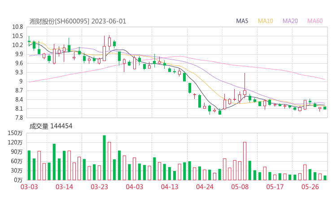Viewport: 332px width, 197px height.
Task: Click the 03-14 date axis label
Action: pos(64,187)
